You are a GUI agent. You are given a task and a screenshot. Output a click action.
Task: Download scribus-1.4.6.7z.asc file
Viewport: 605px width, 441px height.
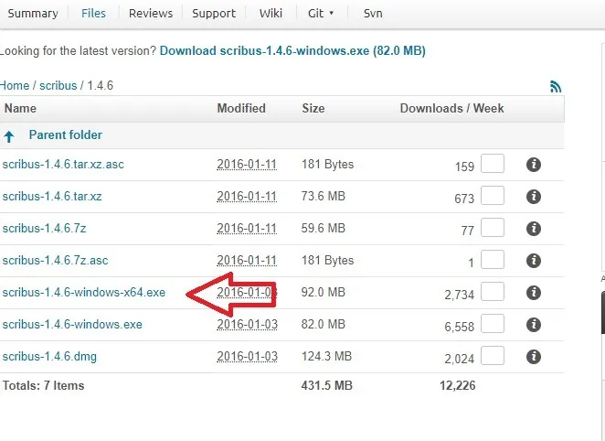point(55,261)
